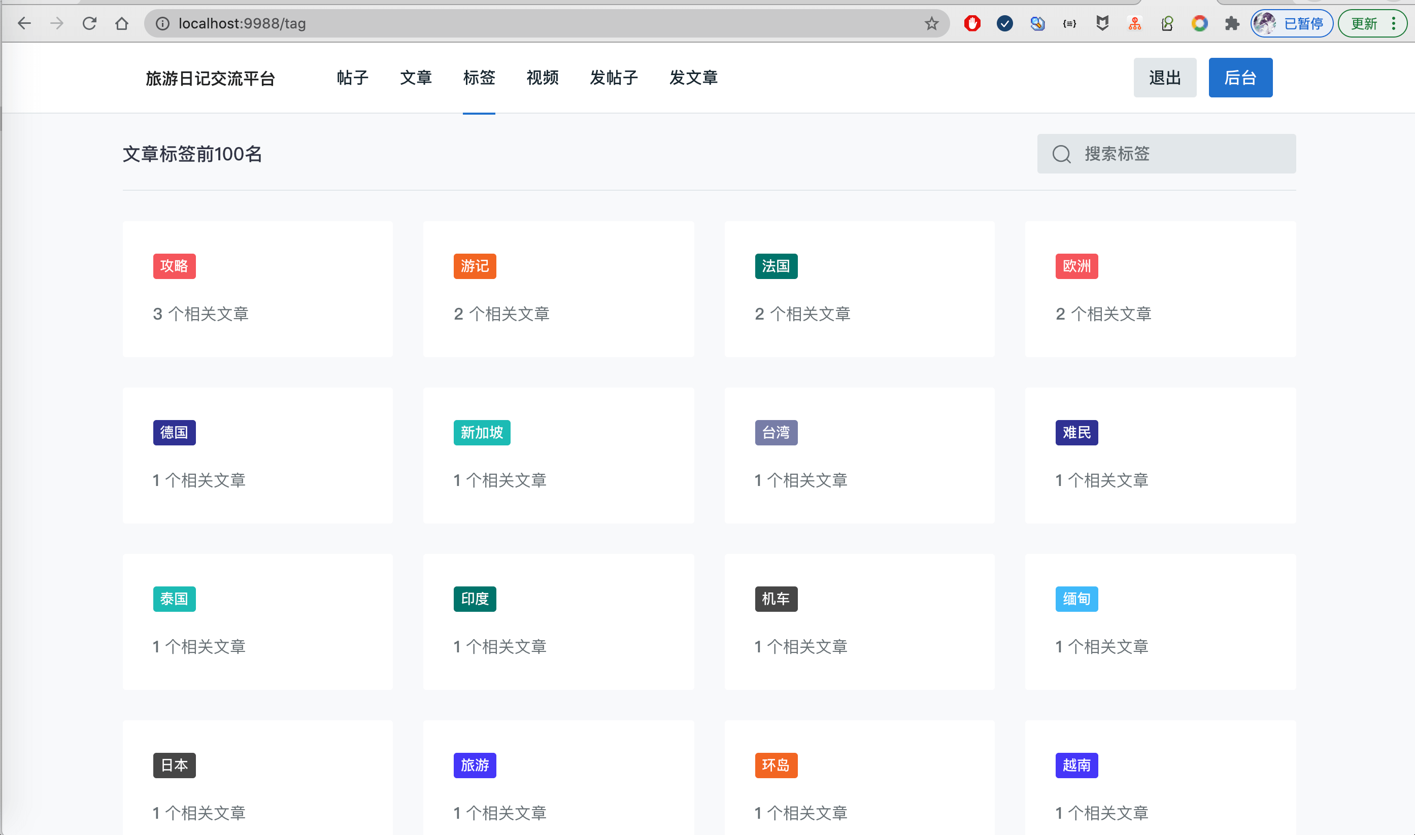Click the '3 个相关文章' text
Image resolution: width=1415 pixels, height=835 pixels.
(x=200, y=314)
